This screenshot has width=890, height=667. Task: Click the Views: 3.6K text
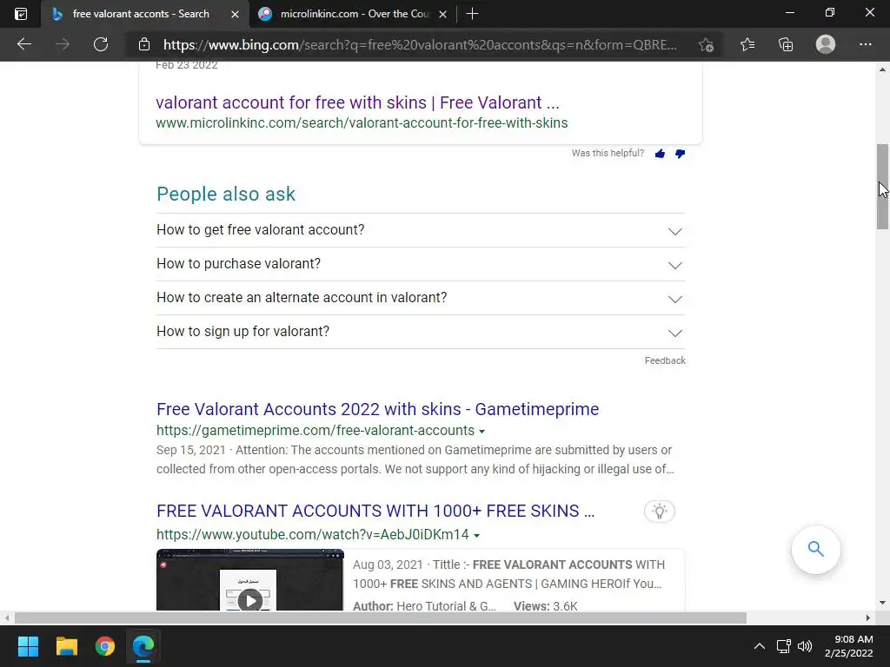(x=546, y=605)
